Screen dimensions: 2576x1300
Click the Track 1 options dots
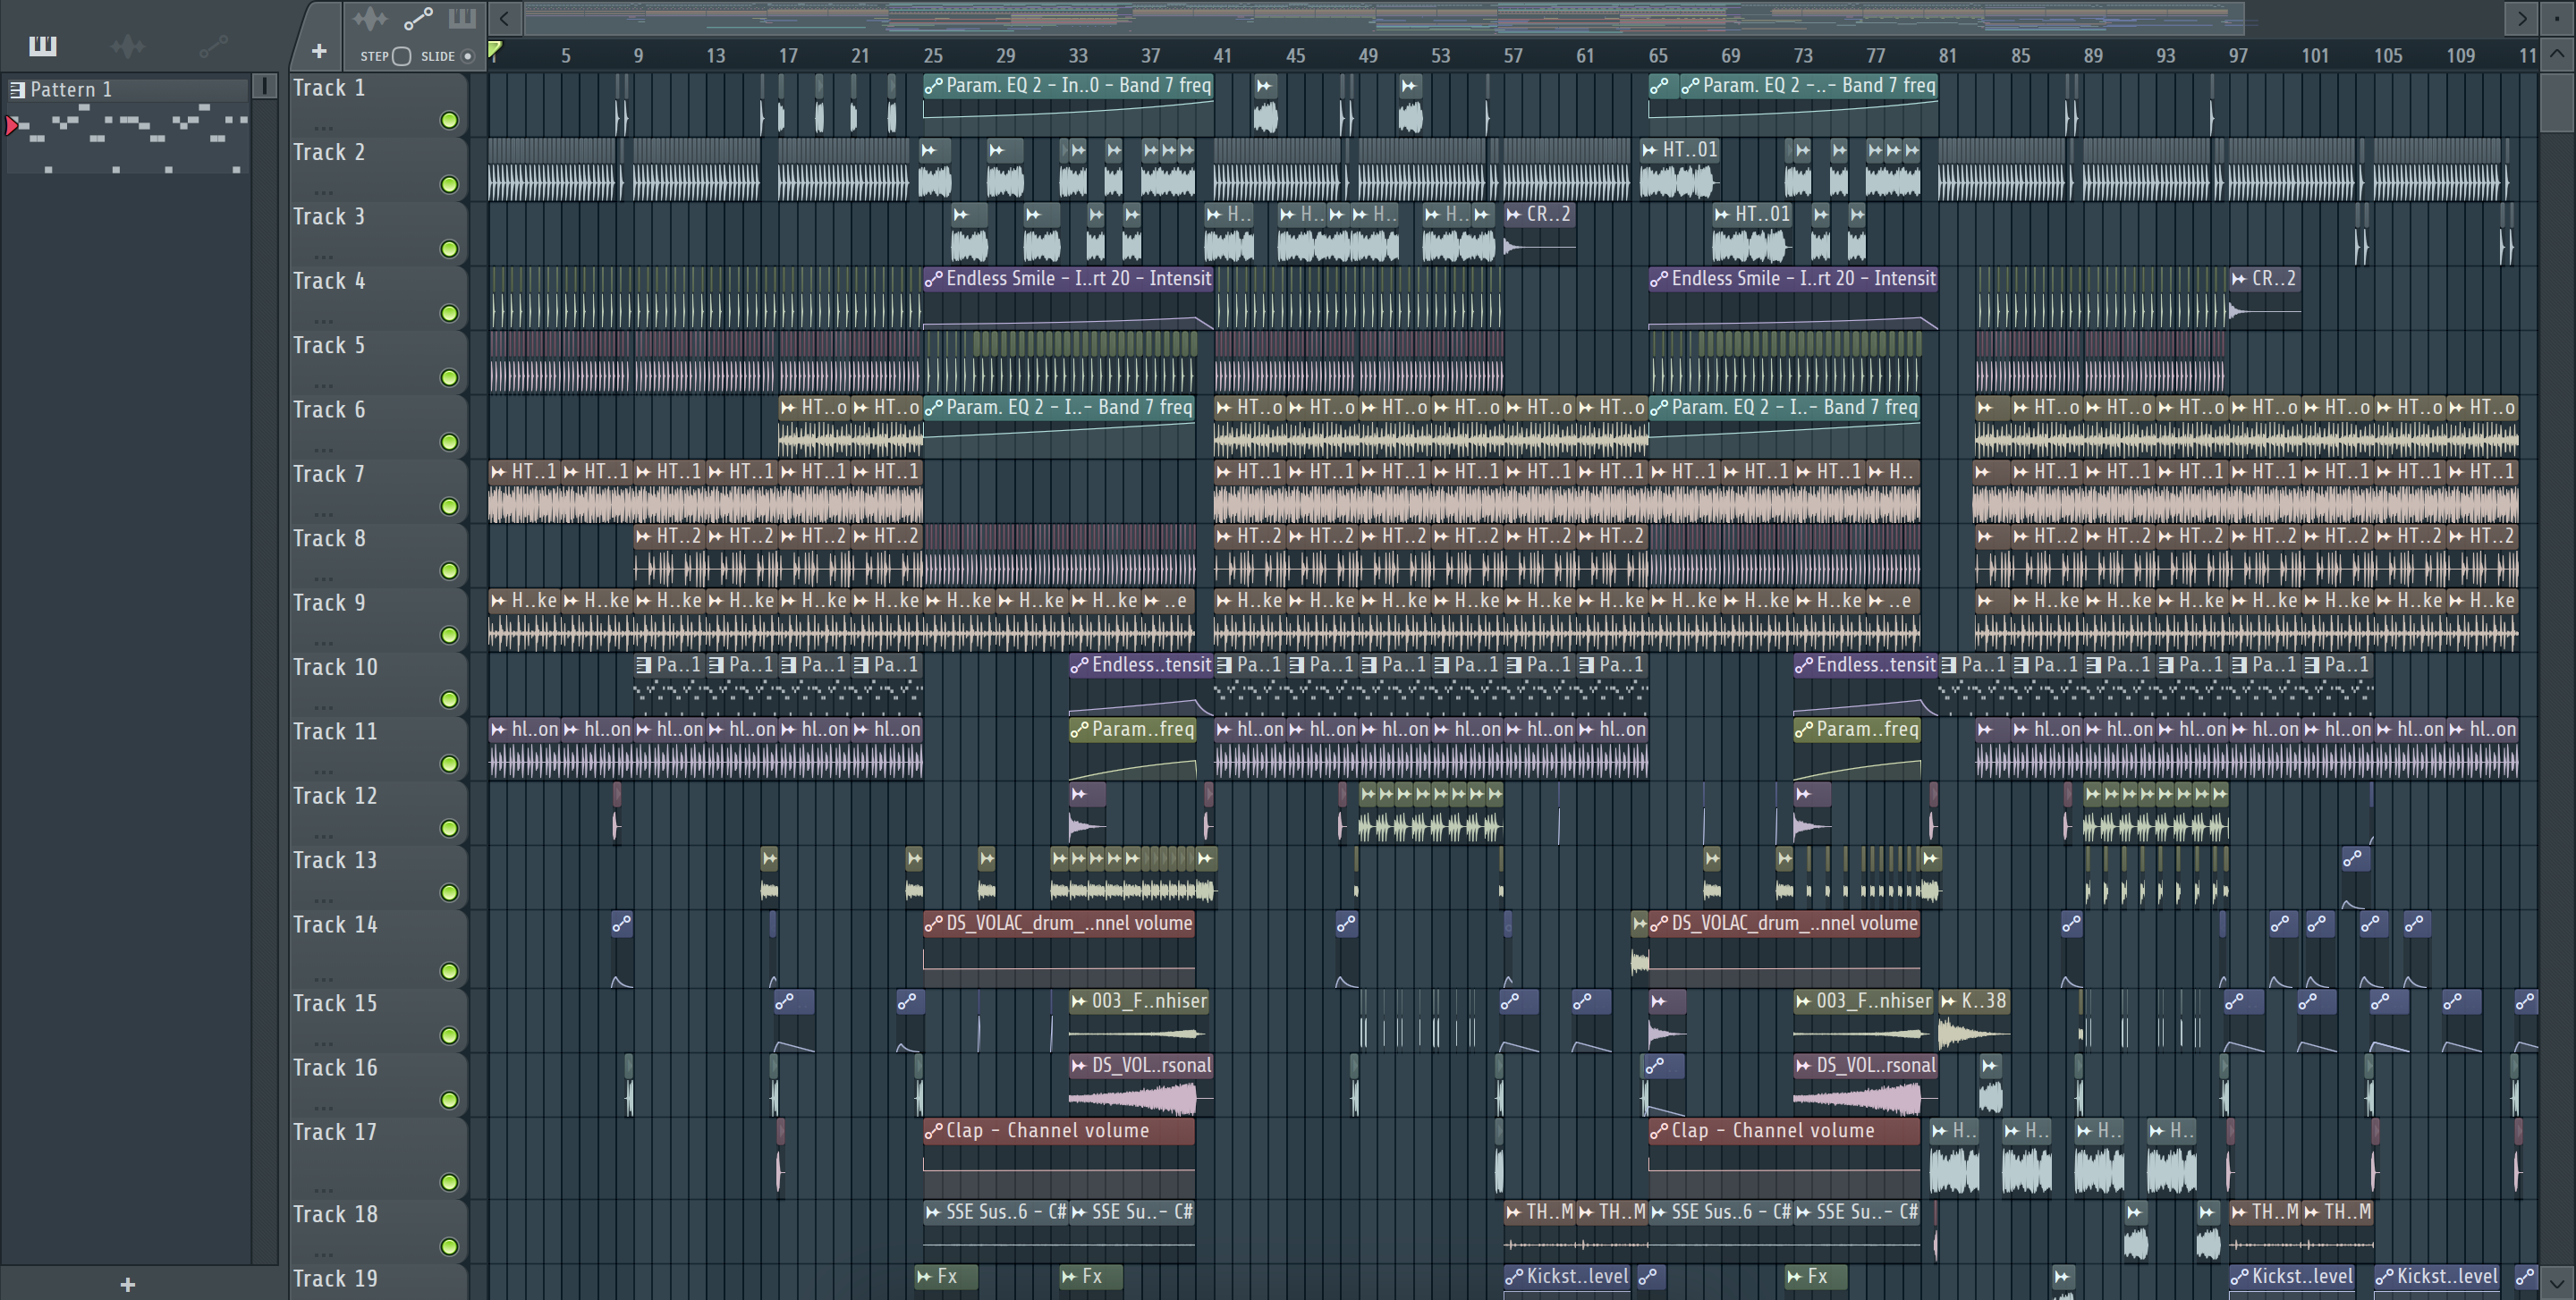click(x=323, y=127)
